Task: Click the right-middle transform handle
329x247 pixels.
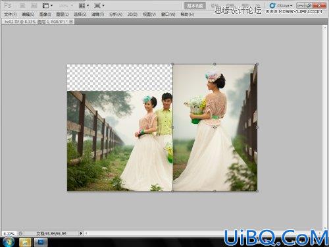Action: tap(257, 127)
